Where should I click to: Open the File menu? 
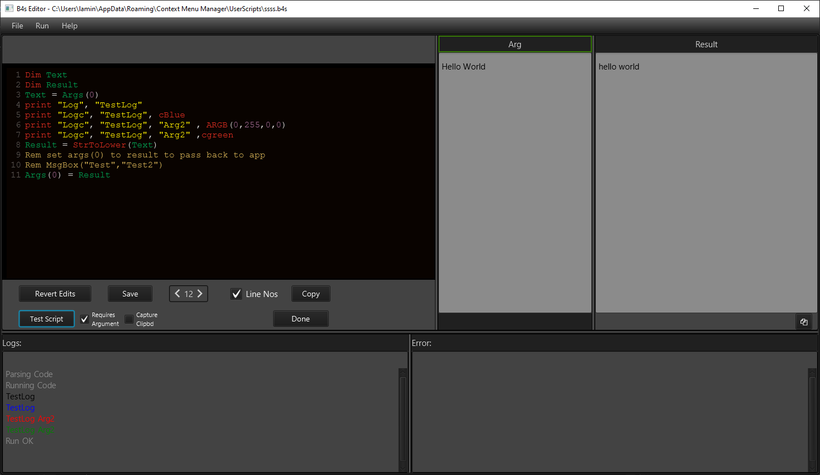click(17, 26)
